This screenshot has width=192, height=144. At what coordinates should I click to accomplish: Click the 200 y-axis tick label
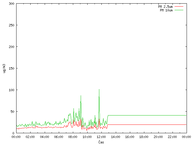11,47
